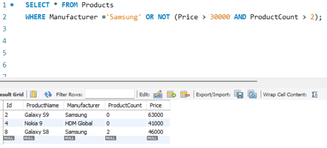The height and width of the screenshot is (148, 327).
Task: Click the Price column header
Action: click(x=158, y=105)
